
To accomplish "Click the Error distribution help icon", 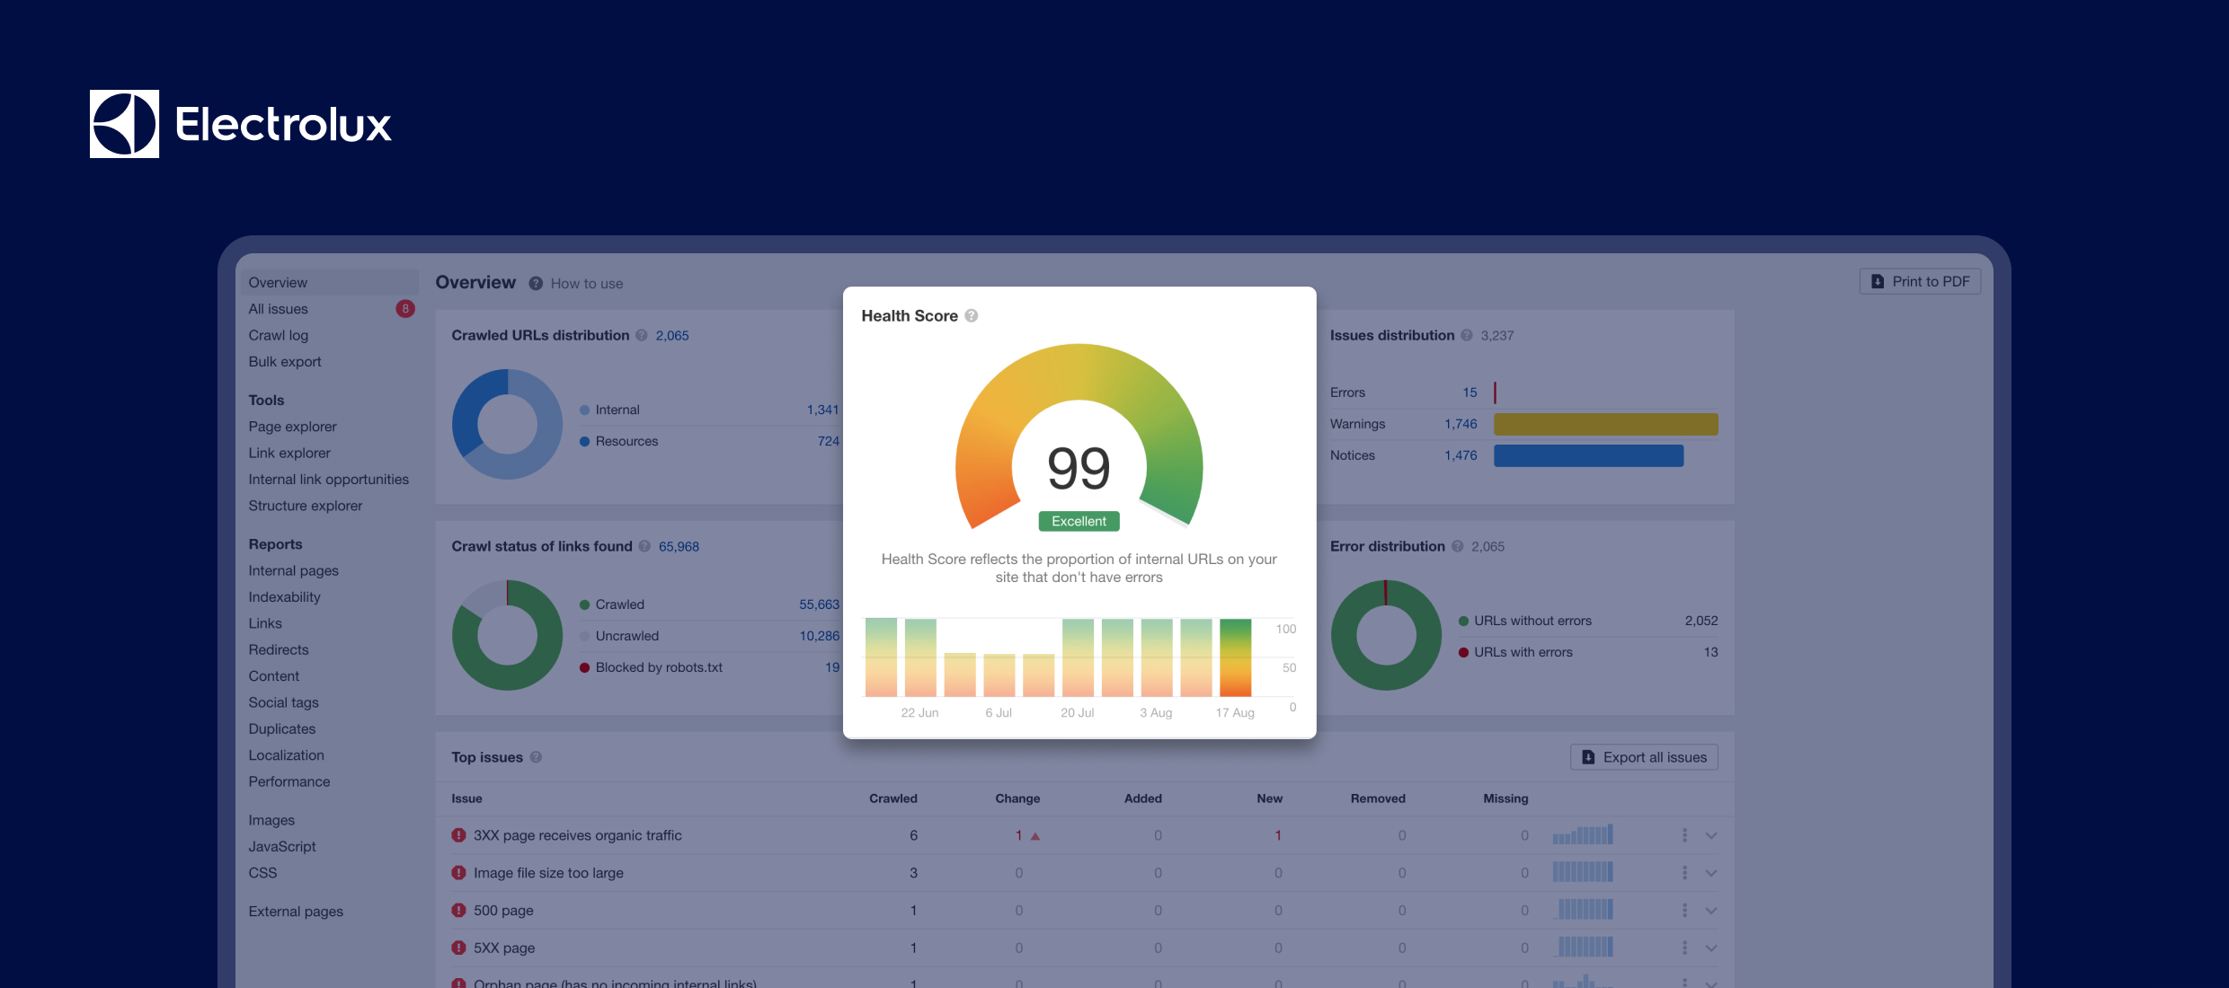I will 1458,546.
